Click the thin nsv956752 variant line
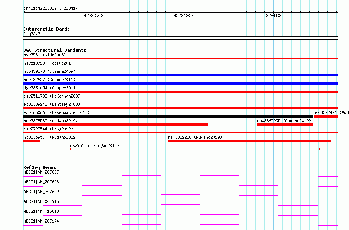Image resolution: width=349 pixels, height=230 pixels. point(195,149)
